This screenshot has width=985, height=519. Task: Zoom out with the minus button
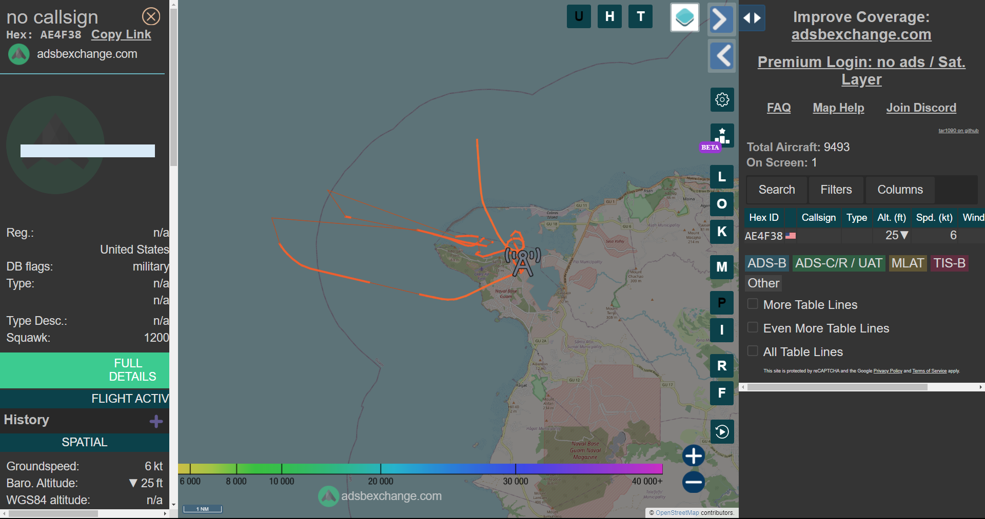[x=694, y=482]
